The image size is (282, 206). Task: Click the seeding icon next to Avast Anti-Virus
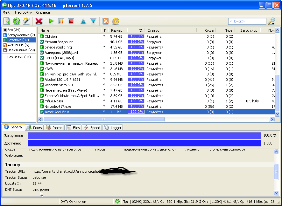tap(42, 112)
